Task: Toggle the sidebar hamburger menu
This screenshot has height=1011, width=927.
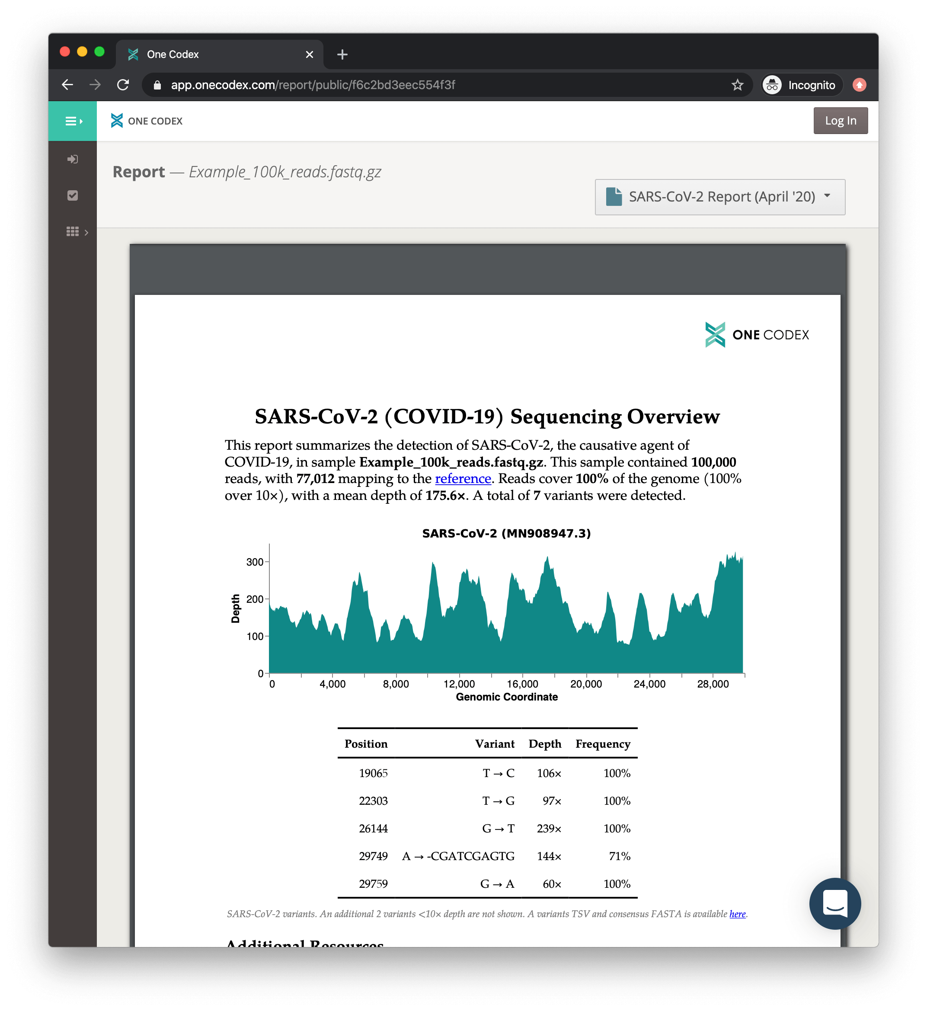Action: [x=74, y=121]
